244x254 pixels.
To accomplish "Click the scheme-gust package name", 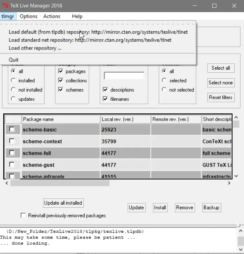I will click(x=39, y=165).
